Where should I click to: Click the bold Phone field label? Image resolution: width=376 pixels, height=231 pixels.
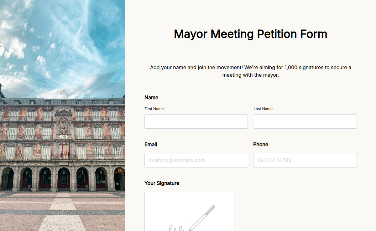pos(261,144)
